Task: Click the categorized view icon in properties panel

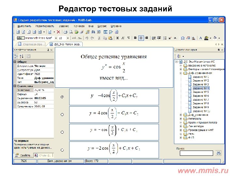Action: (x=16, y=56)
